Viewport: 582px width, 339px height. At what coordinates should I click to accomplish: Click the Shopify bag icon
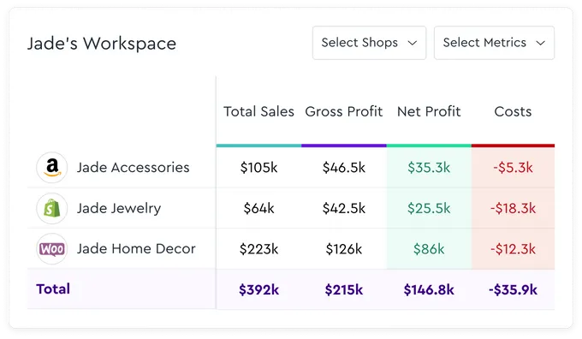point(52,208)
